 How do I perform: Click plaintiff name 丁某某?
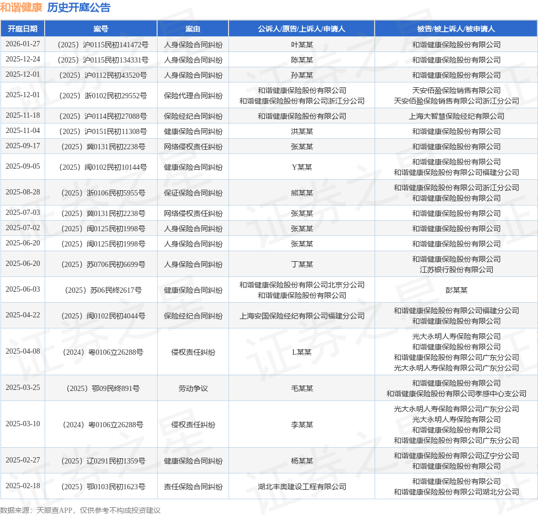302,264
